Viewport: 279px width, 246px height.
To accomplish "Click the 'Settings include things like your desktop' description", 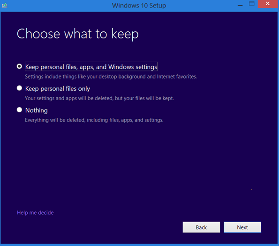I will point(111,77).
